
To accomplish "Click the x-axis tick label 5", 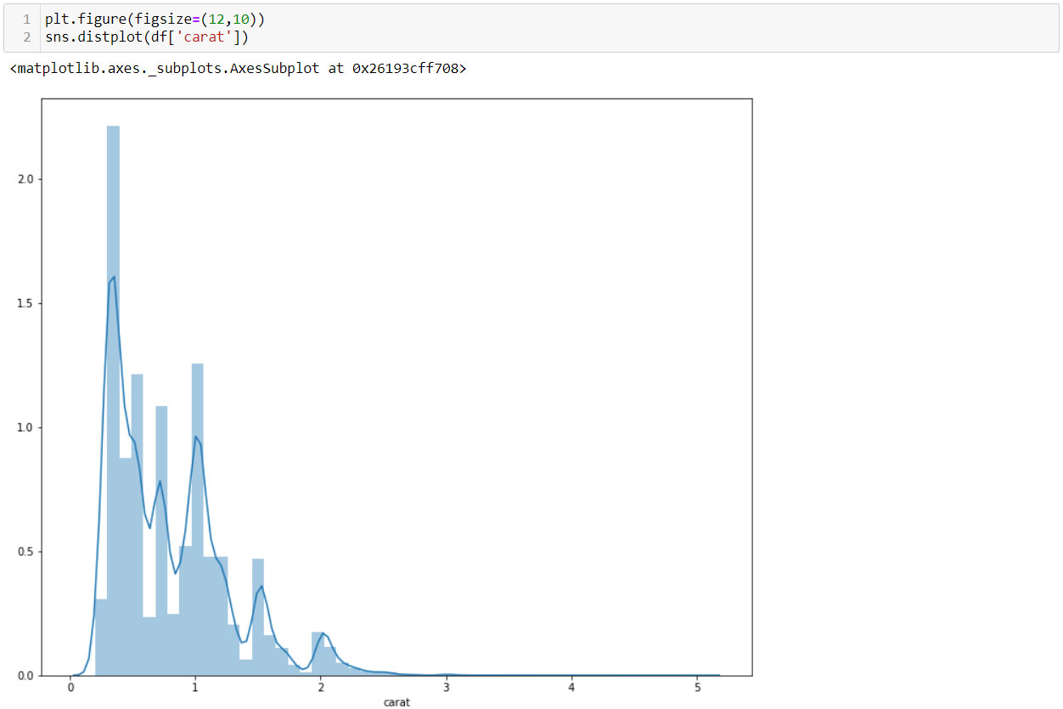I will pos(696,687).
